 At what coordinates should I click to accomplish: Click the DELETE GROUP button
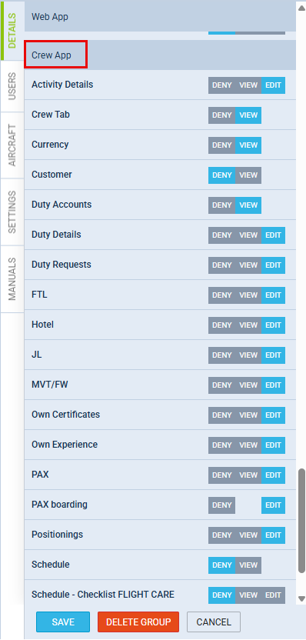coord(138,622)
